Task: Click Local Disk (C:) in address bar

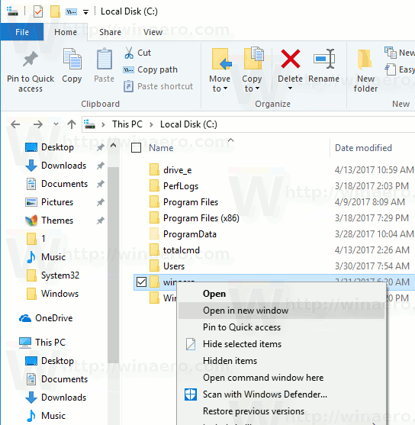Action: click(x=188, y=124)
